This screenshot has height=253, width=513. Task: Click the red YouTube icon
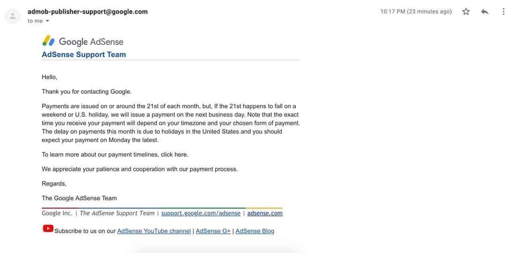click(x=48, y=229)
